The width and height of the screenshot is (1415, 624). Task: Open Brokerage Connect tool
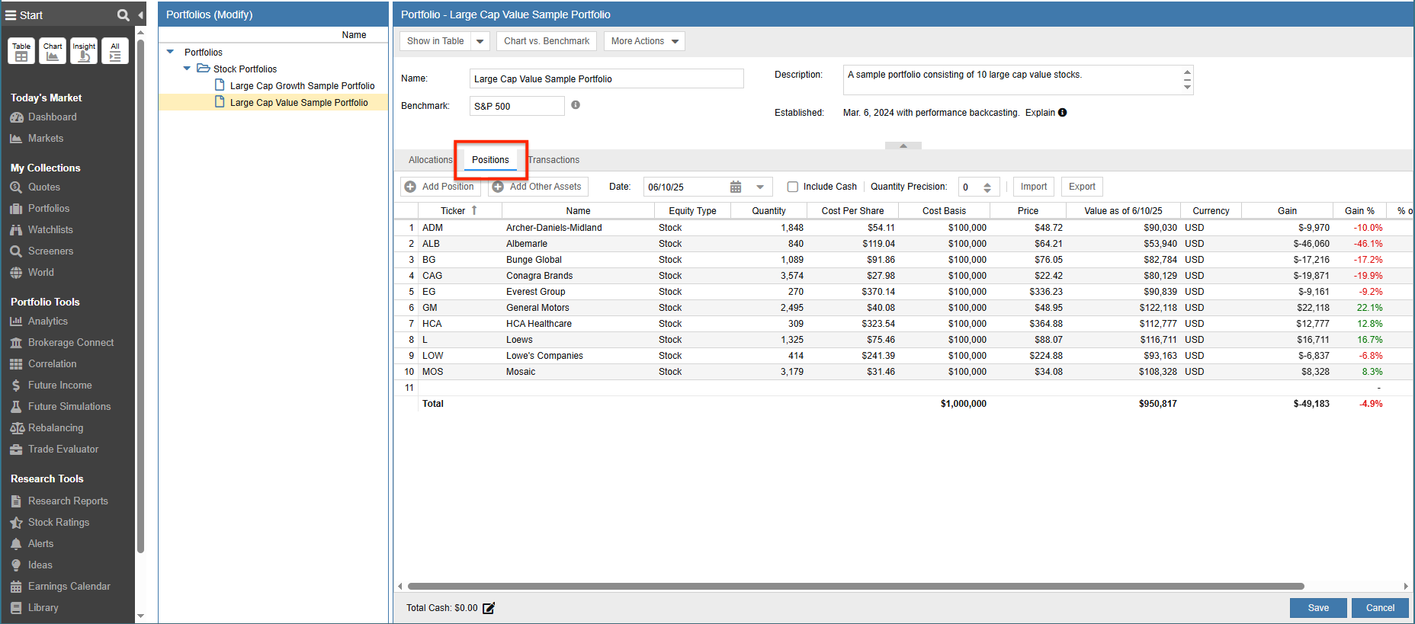(62, 343)
